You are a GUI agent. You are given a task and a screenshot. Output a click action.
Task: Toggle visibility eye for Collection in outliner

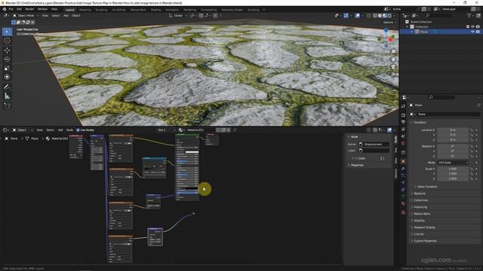click(x=473, y=27)
